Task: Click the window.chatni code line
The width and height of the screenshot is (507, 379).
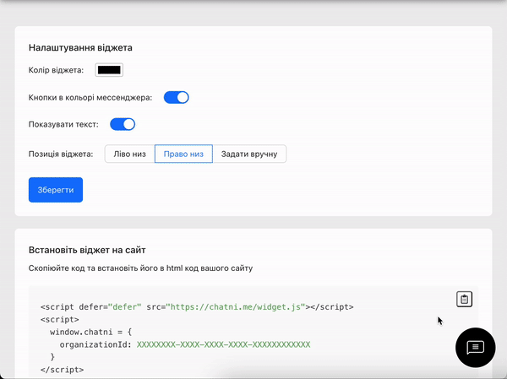Action: (91, 332)
